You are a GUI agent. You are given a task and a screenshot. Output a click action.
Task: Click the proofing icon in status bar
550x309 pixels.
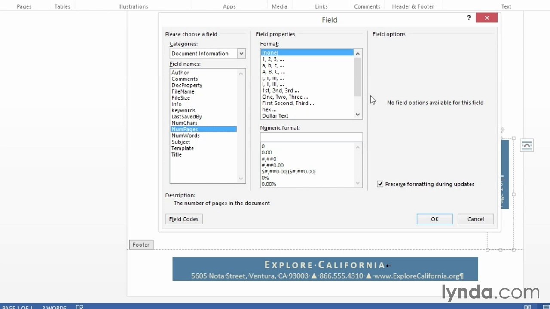[79, 307]
